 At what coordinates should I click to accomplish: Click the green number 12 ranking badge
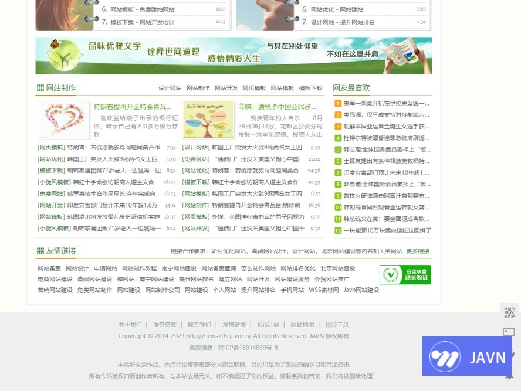click(338, 230)
